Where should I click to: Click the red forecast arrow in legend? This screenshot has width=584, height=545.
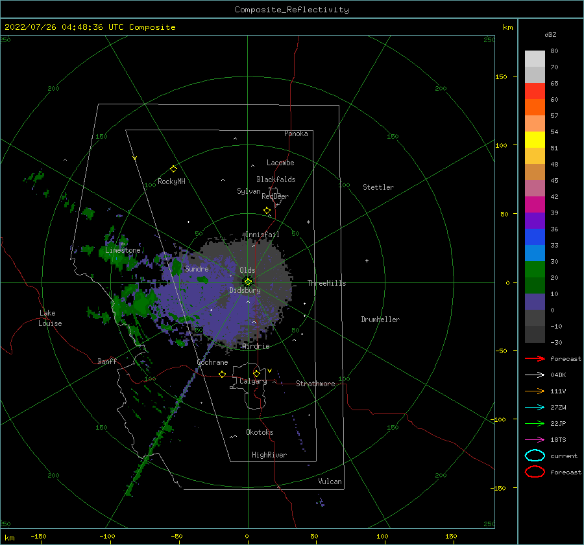(535, 358)
